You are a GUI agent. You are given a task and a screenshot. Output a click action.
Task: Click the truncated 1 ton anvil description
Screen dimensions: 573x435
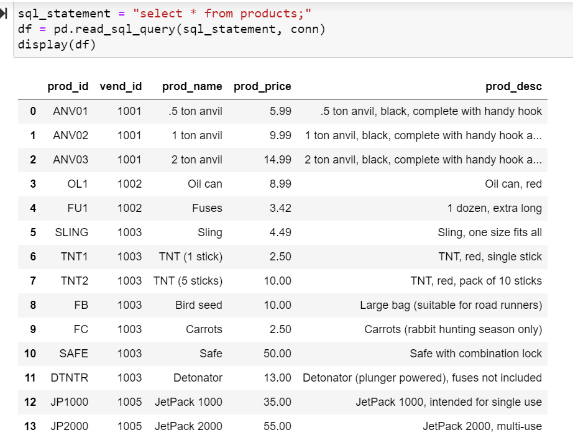click(424, 135)
